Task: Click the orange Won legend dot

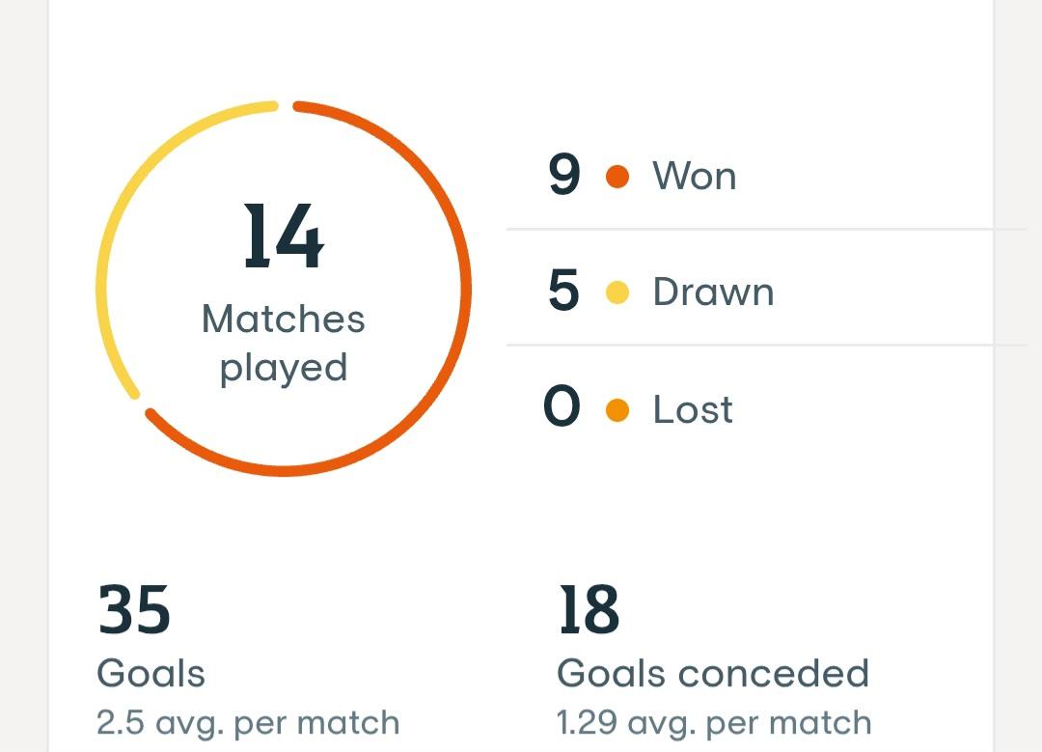Action: 617,177
